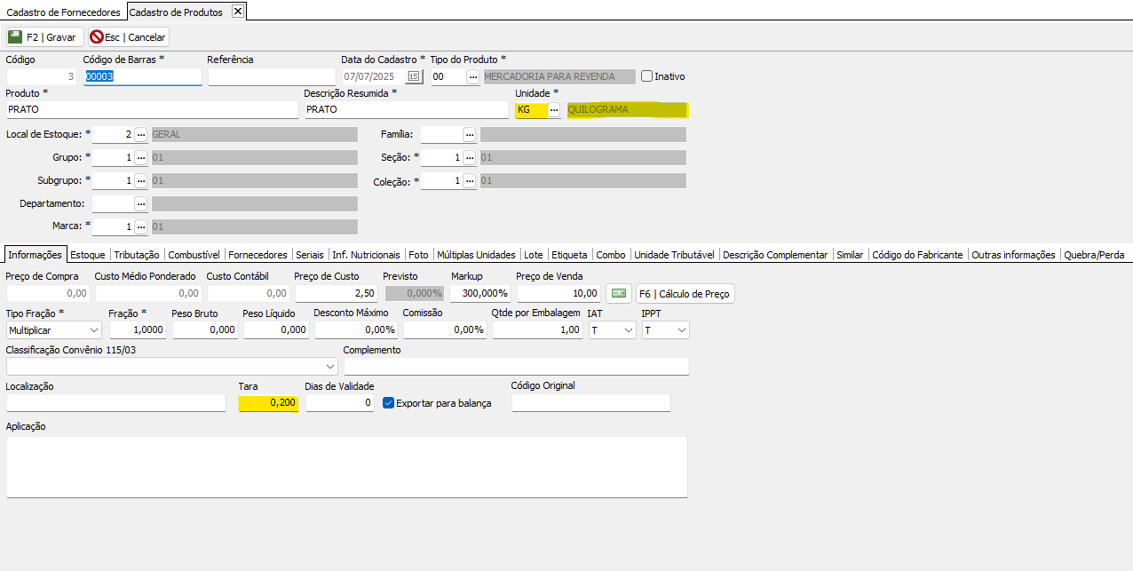The width and height of the screenshot is (1133, 571).
Task: Open the Unidade lookup ellipsis button
Action: pos(554,110)
